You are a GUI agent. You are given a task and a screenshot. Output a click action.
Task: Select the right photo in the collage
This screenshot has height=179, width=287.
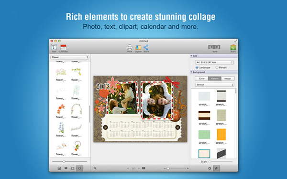pos(157,101)
